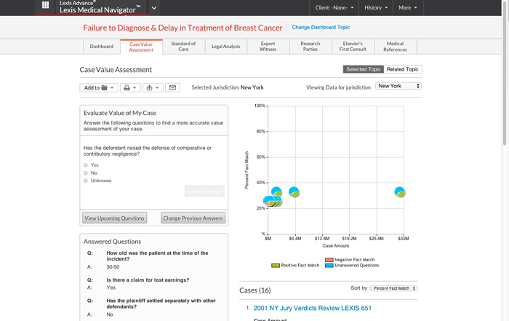Click the 'Cases (16)' heading
Screen dimensions: 509x321
(x=255, y=290)
